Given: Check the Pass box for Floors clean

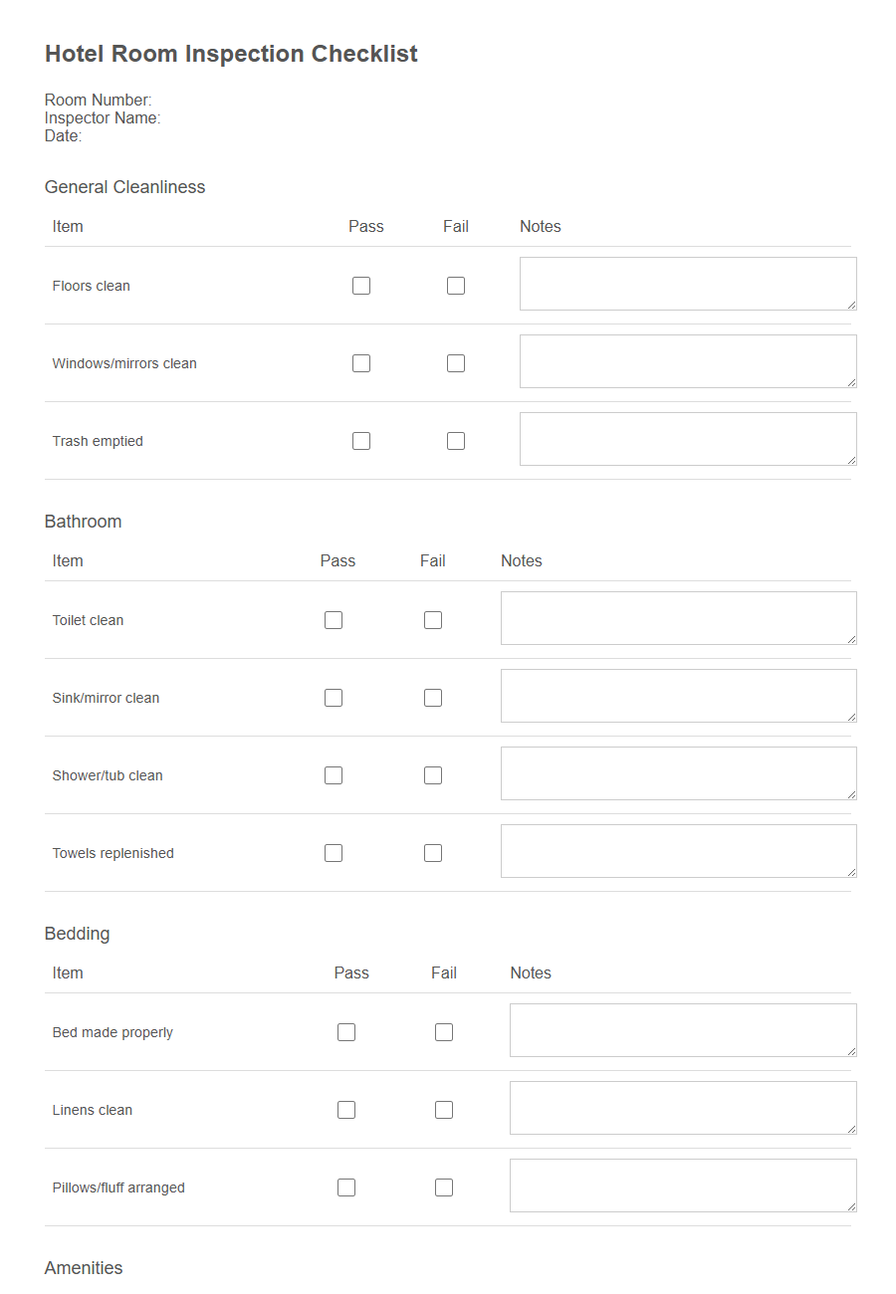Looking at the screenshot, I should (360, 285).
